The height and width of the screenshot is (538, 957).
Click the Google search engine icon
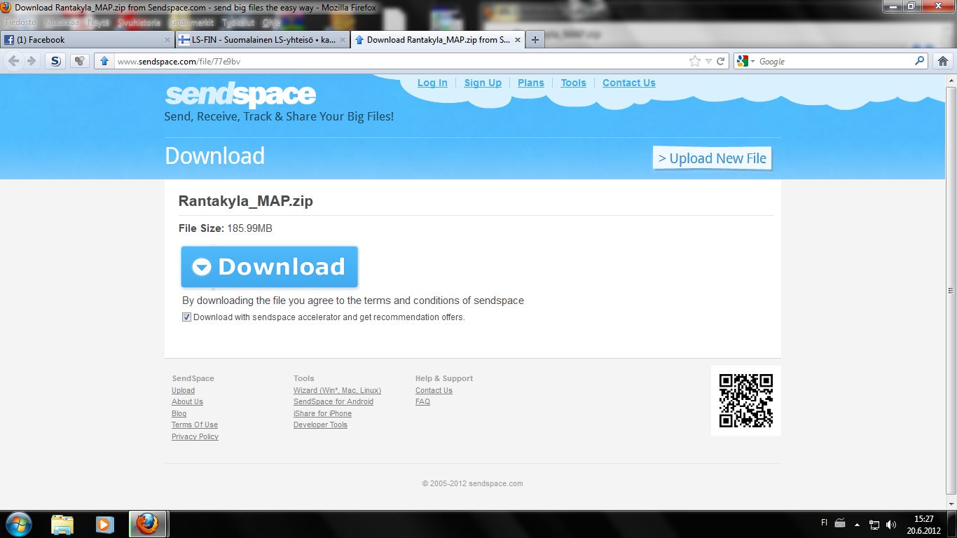point(742,61)
